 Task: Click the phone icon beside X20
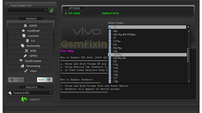tap(110, 51)
